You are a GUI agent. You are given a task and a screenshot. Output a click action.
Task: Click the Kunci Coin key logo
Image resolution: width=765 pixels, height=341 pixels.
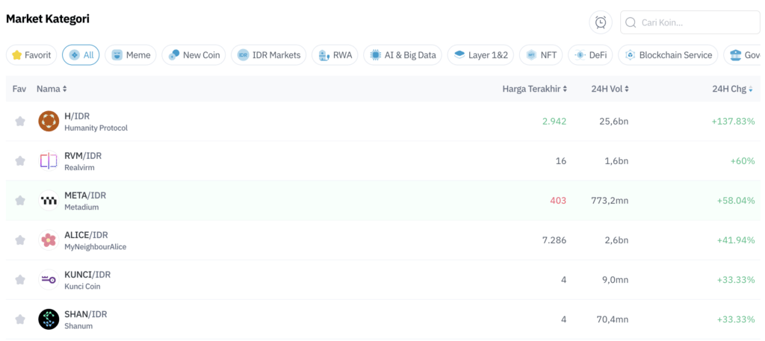click(49, 279)
